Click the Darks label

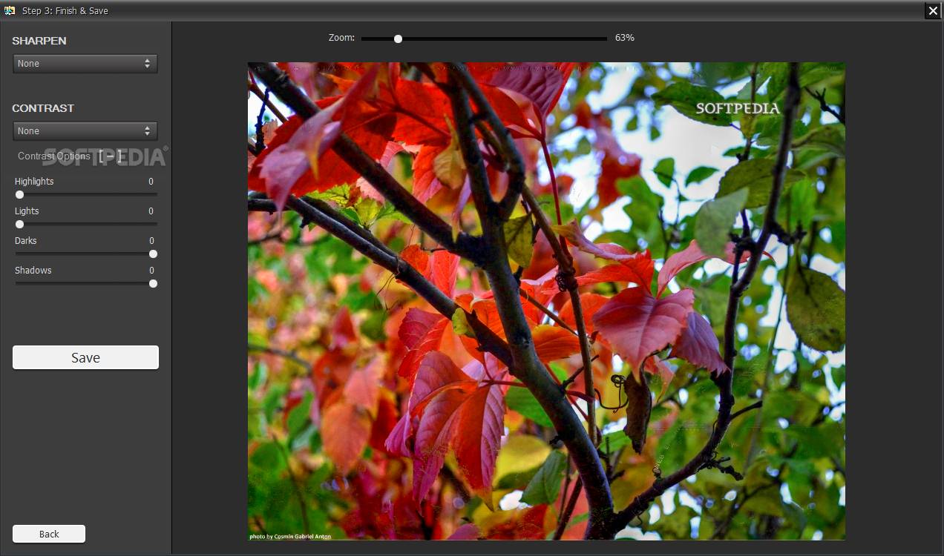[x=26, y=241]
